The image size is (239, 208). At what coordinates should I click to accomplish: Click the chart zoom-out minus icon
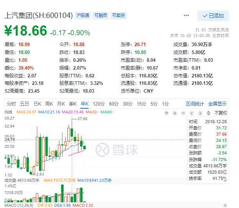click(x=183, y=113)
